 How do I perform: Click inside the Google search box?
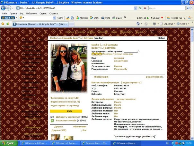(167, 8)
